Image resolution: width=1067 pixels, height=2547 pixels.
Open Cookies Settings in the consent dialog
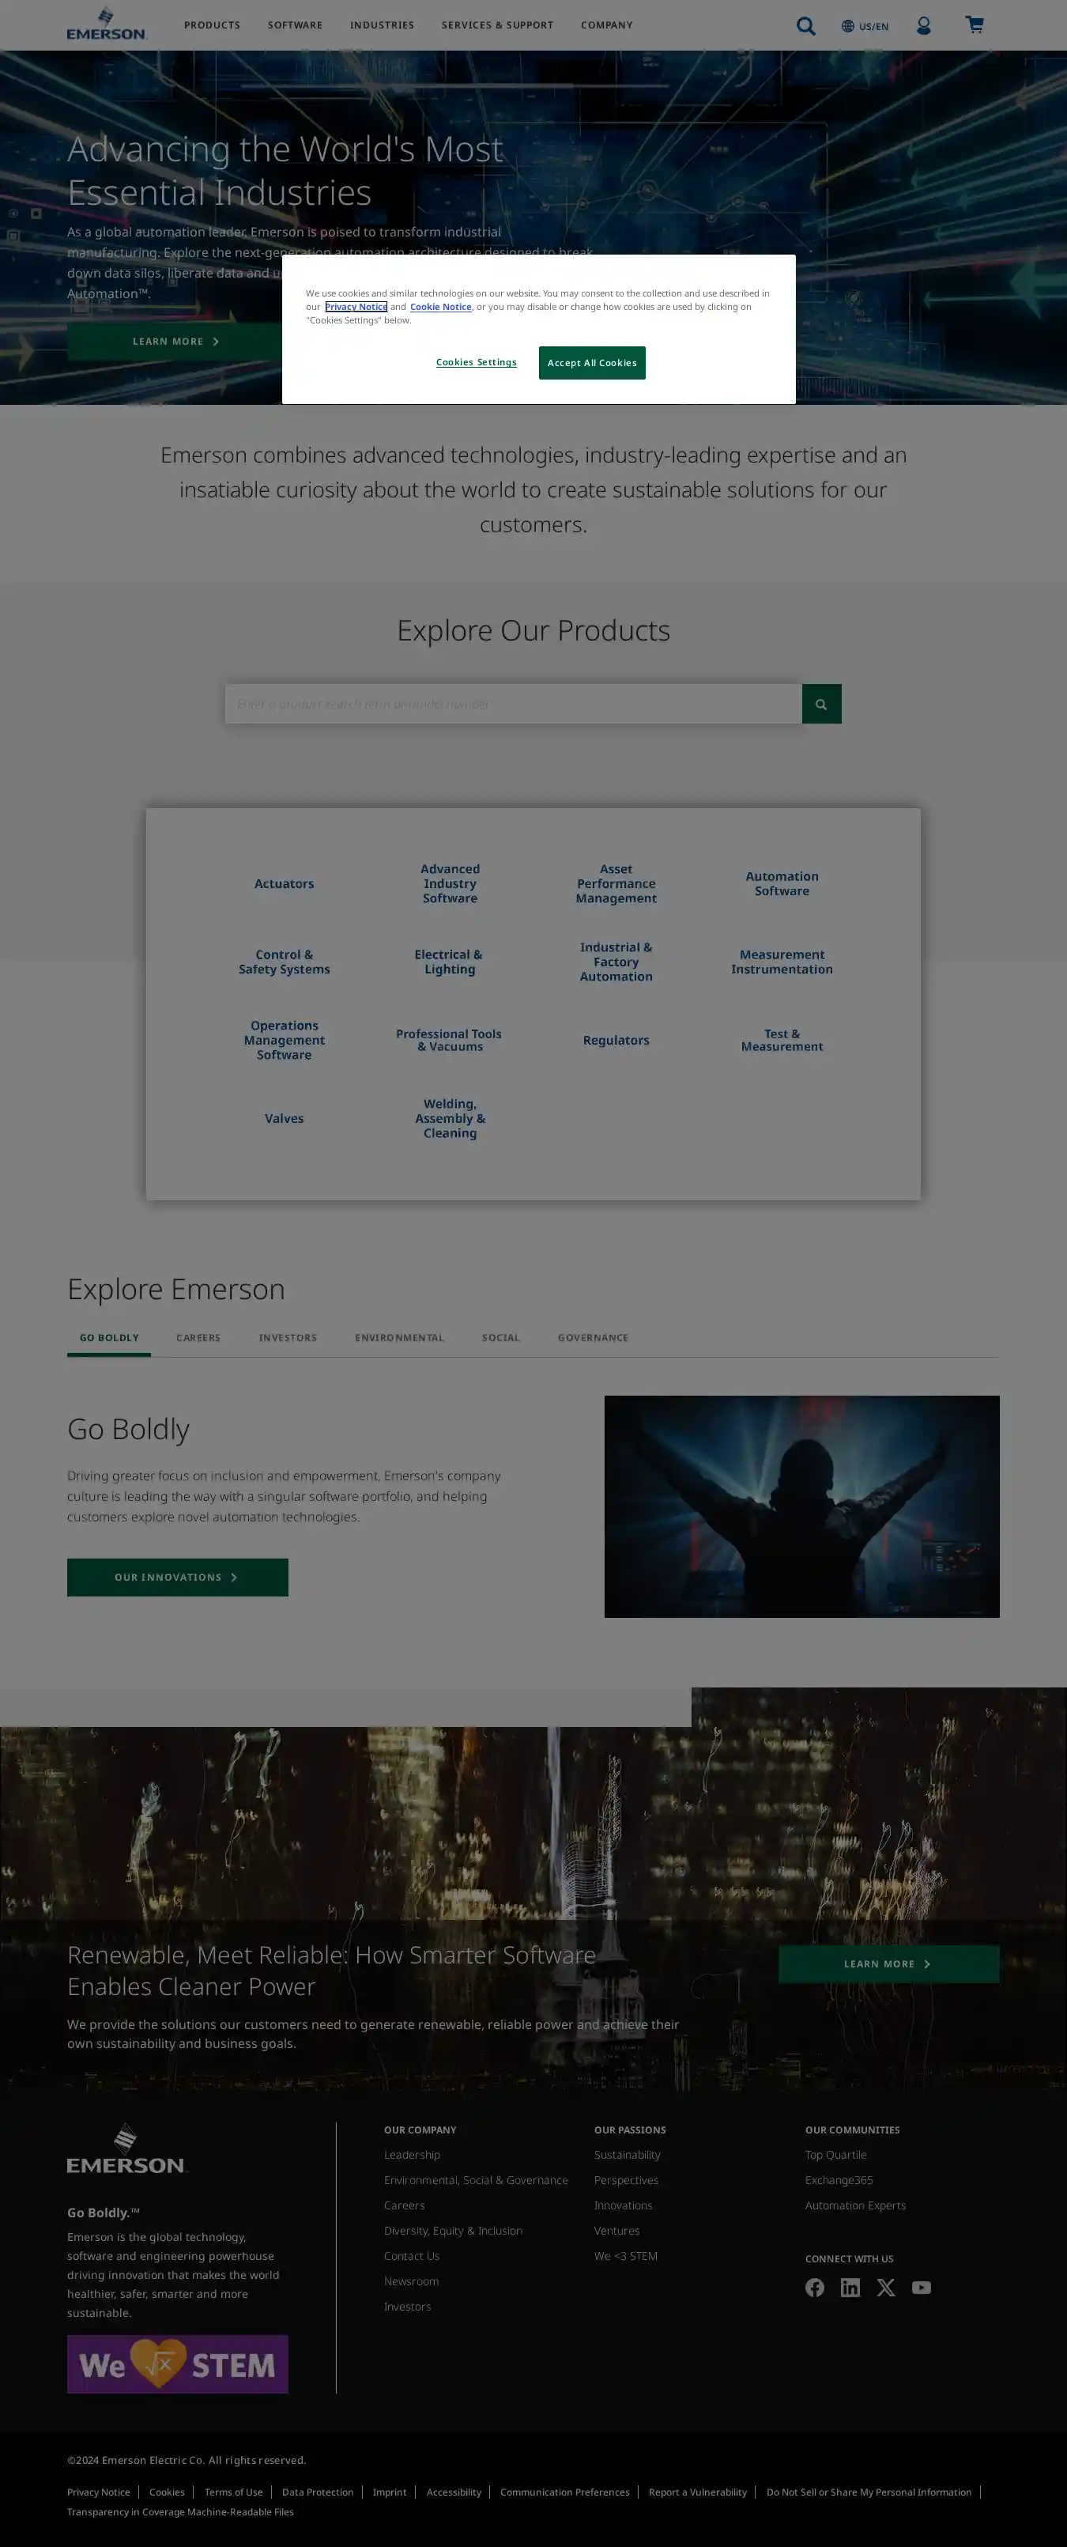(476, 363)
